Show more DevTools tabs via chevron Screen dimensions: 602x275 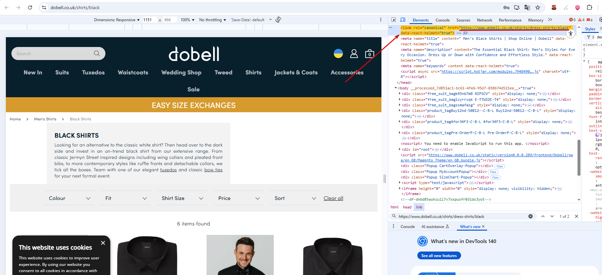pyautogui.click(x=550, y=20)
